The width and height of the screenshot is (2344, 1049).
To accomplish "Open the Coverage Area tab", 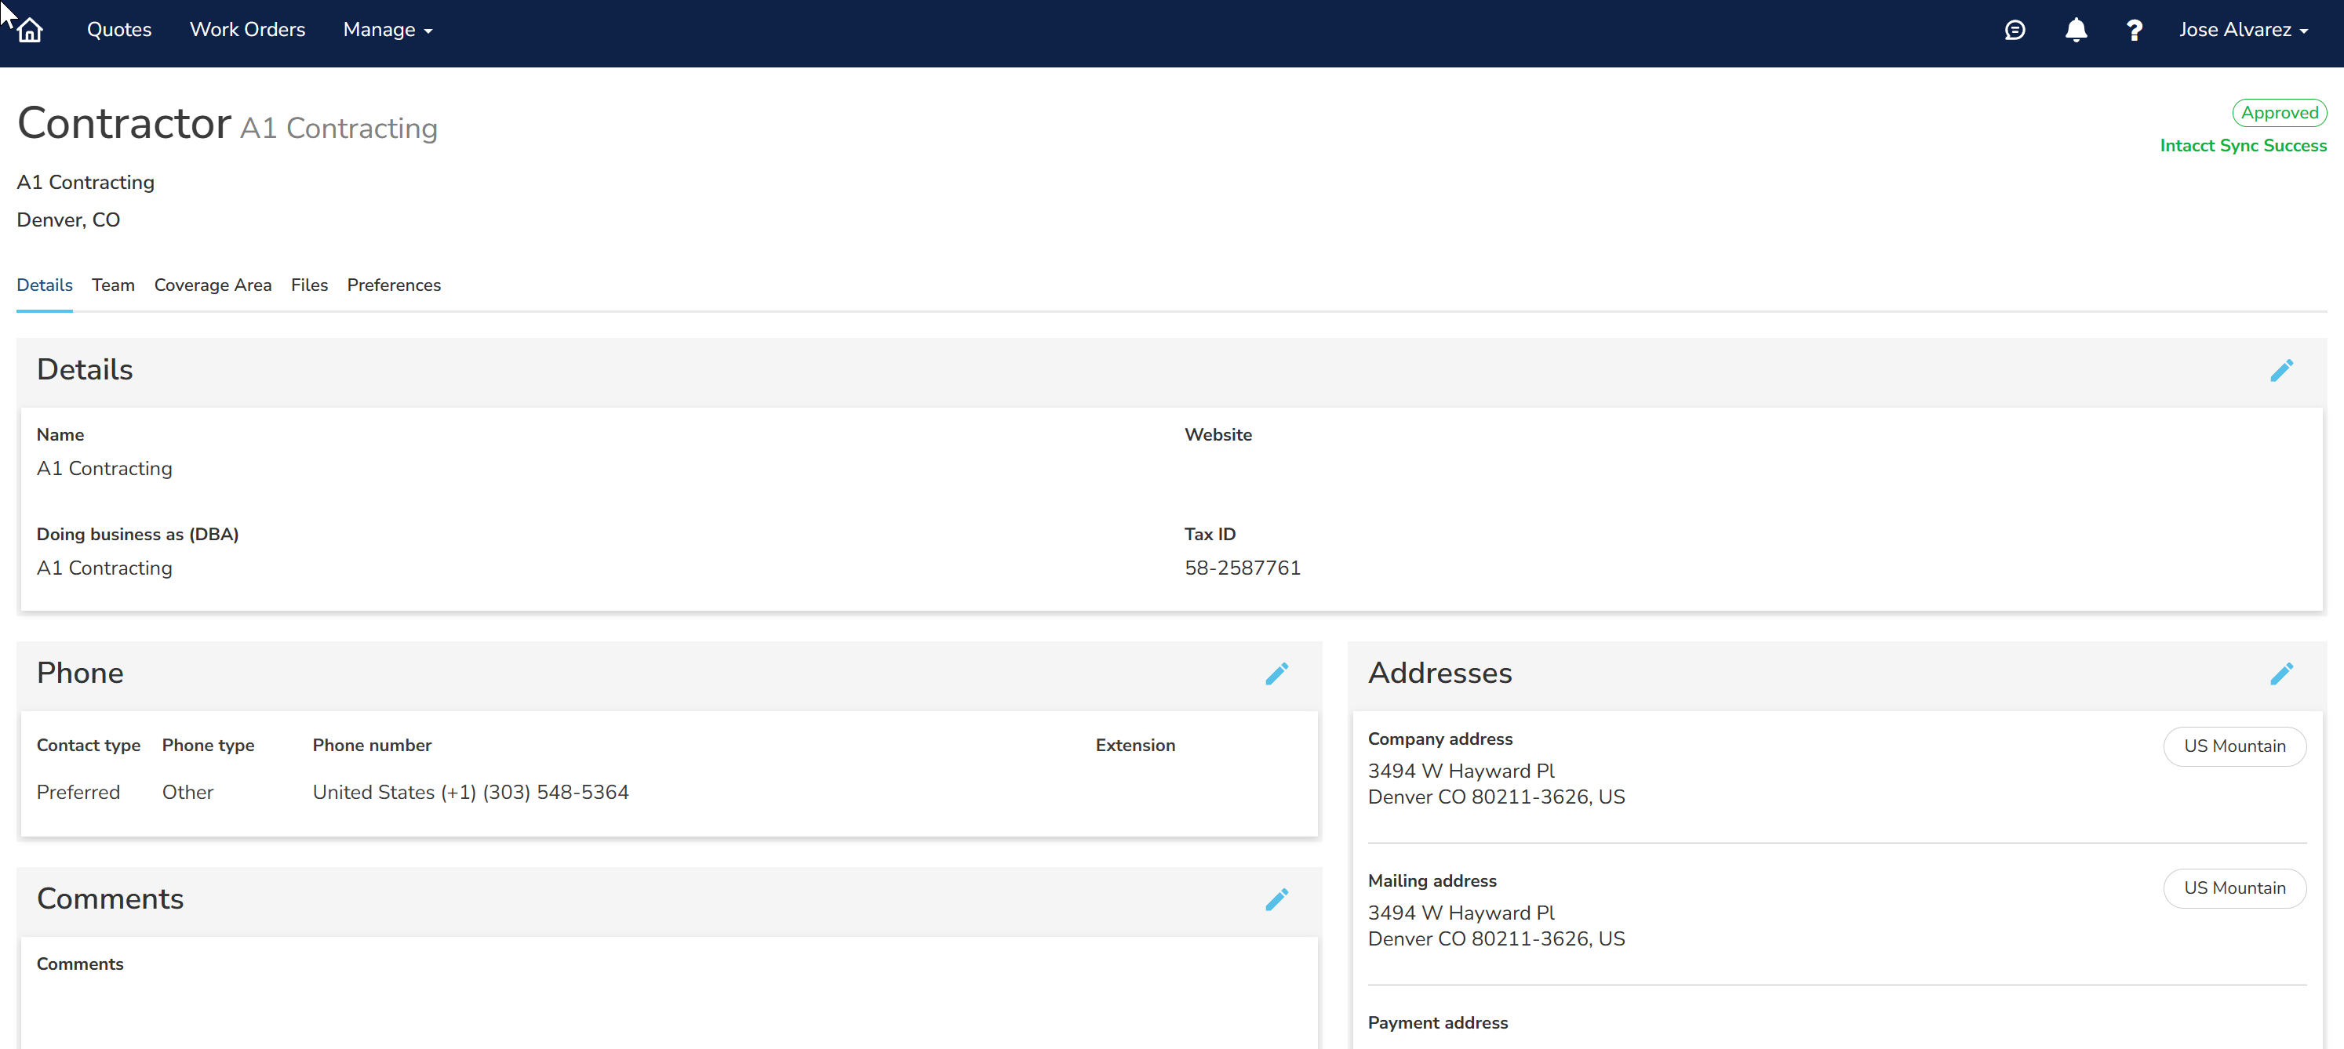I will [212, 285].
